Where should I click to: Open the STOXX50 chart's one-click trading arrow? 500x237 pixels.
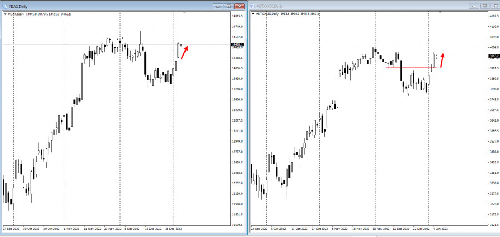253,14
